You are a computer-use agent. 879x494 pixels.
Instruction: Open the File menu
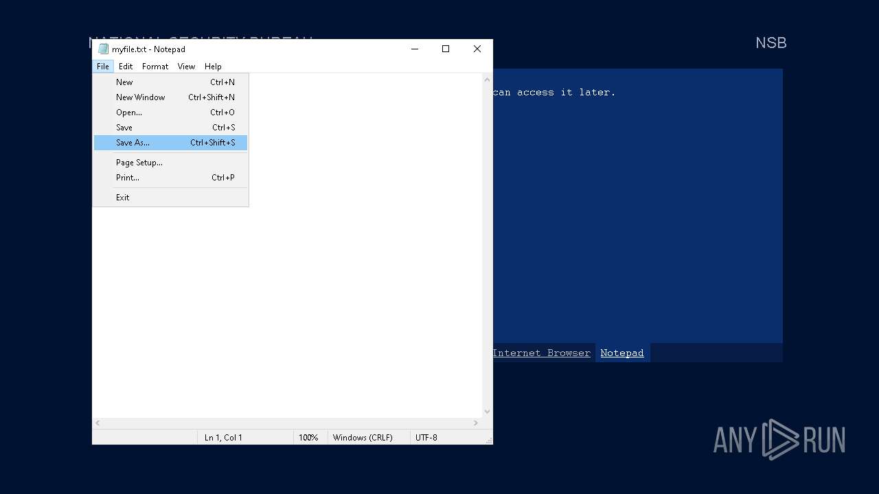click(x=103, y=66)
